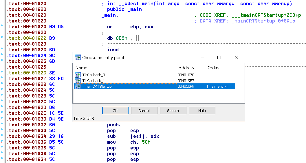Click the _main: label in the disassembly
The width and height of the screenshot is (306, 163).
click(x=110, y=15)
